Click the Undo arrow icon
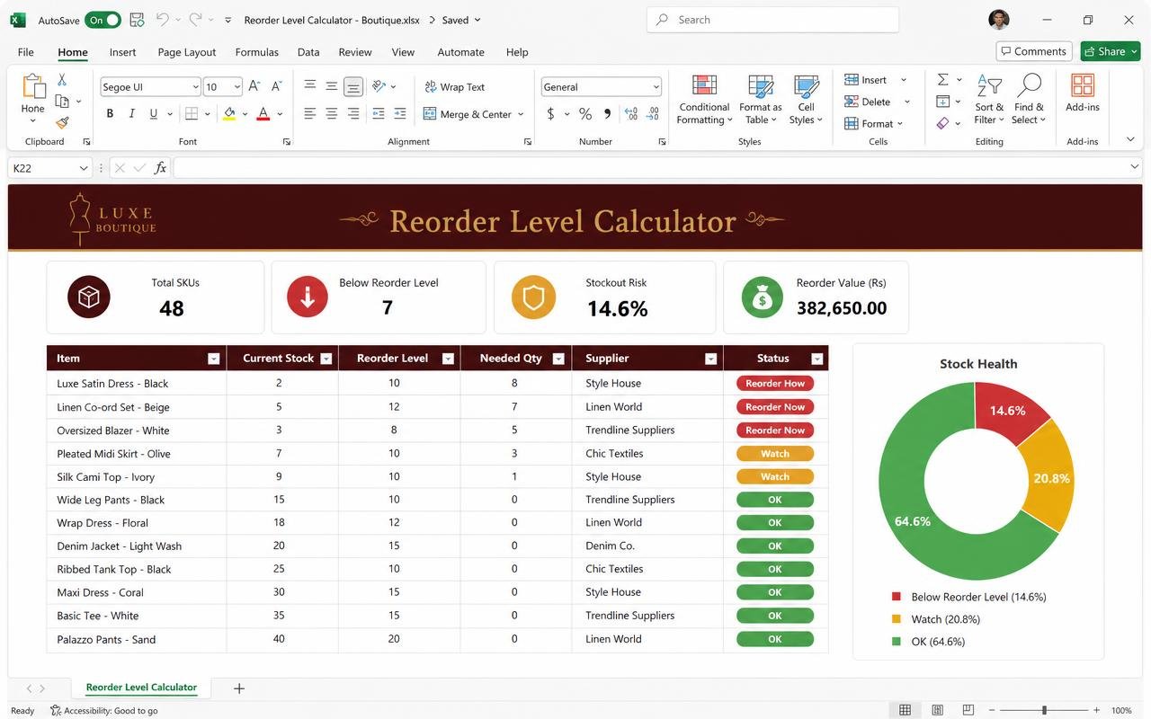Viewport: 1151px width, 719px height. click(x=162, y=20)
